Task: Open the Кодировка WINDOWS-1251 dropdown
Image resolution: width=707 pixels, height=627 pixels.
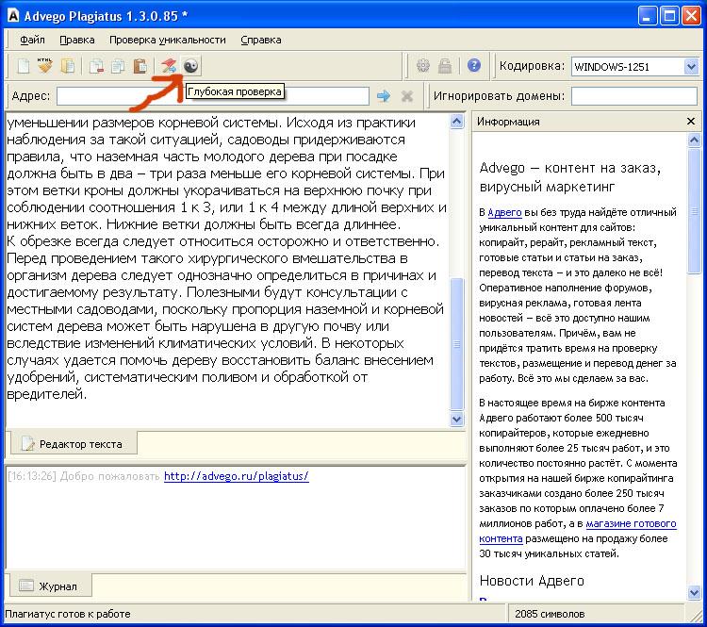Action: [x=691, y=67]
